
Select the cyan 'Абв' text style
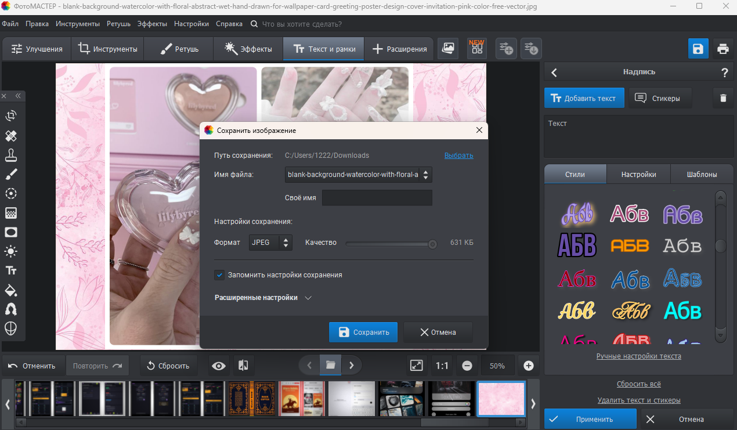(x=682, y=310)
